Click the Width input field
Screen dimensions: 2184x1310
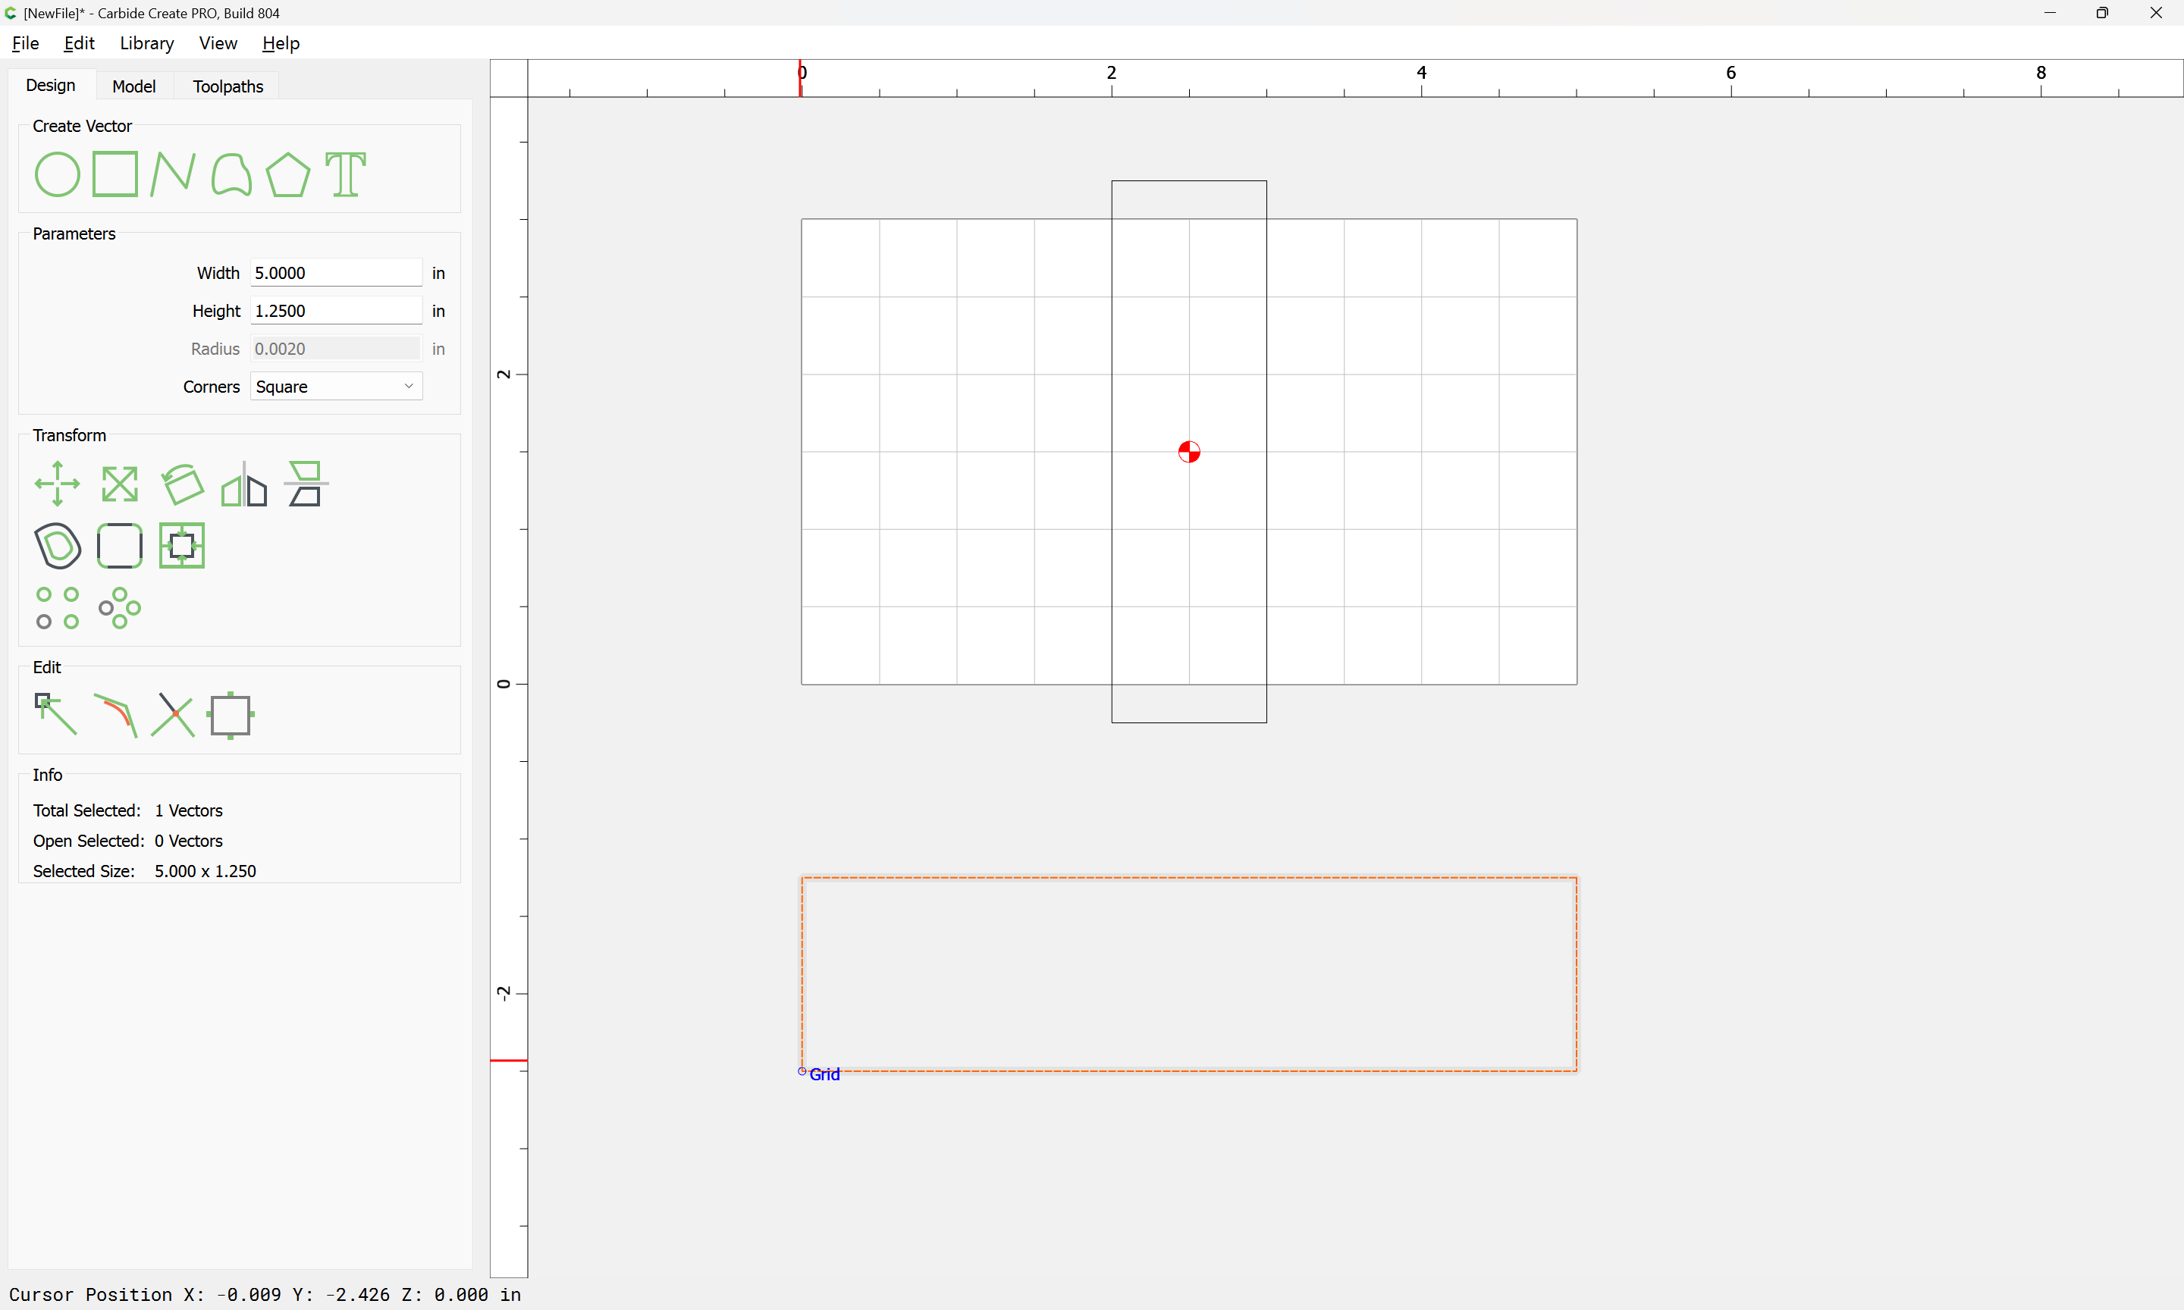coord(335,273)
